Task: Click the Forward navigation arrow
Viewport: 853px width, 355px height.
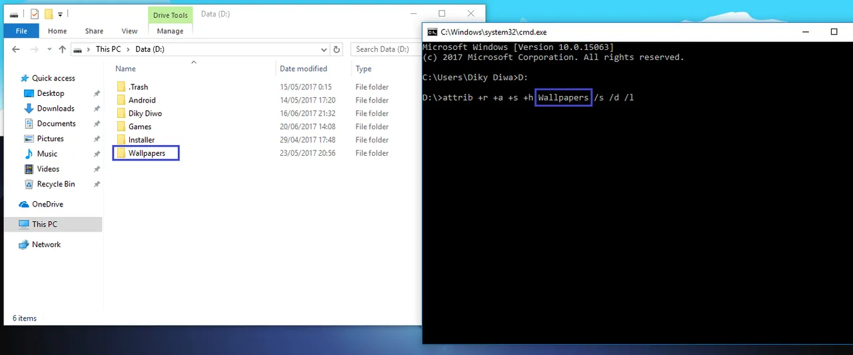Action: (35, 49)
